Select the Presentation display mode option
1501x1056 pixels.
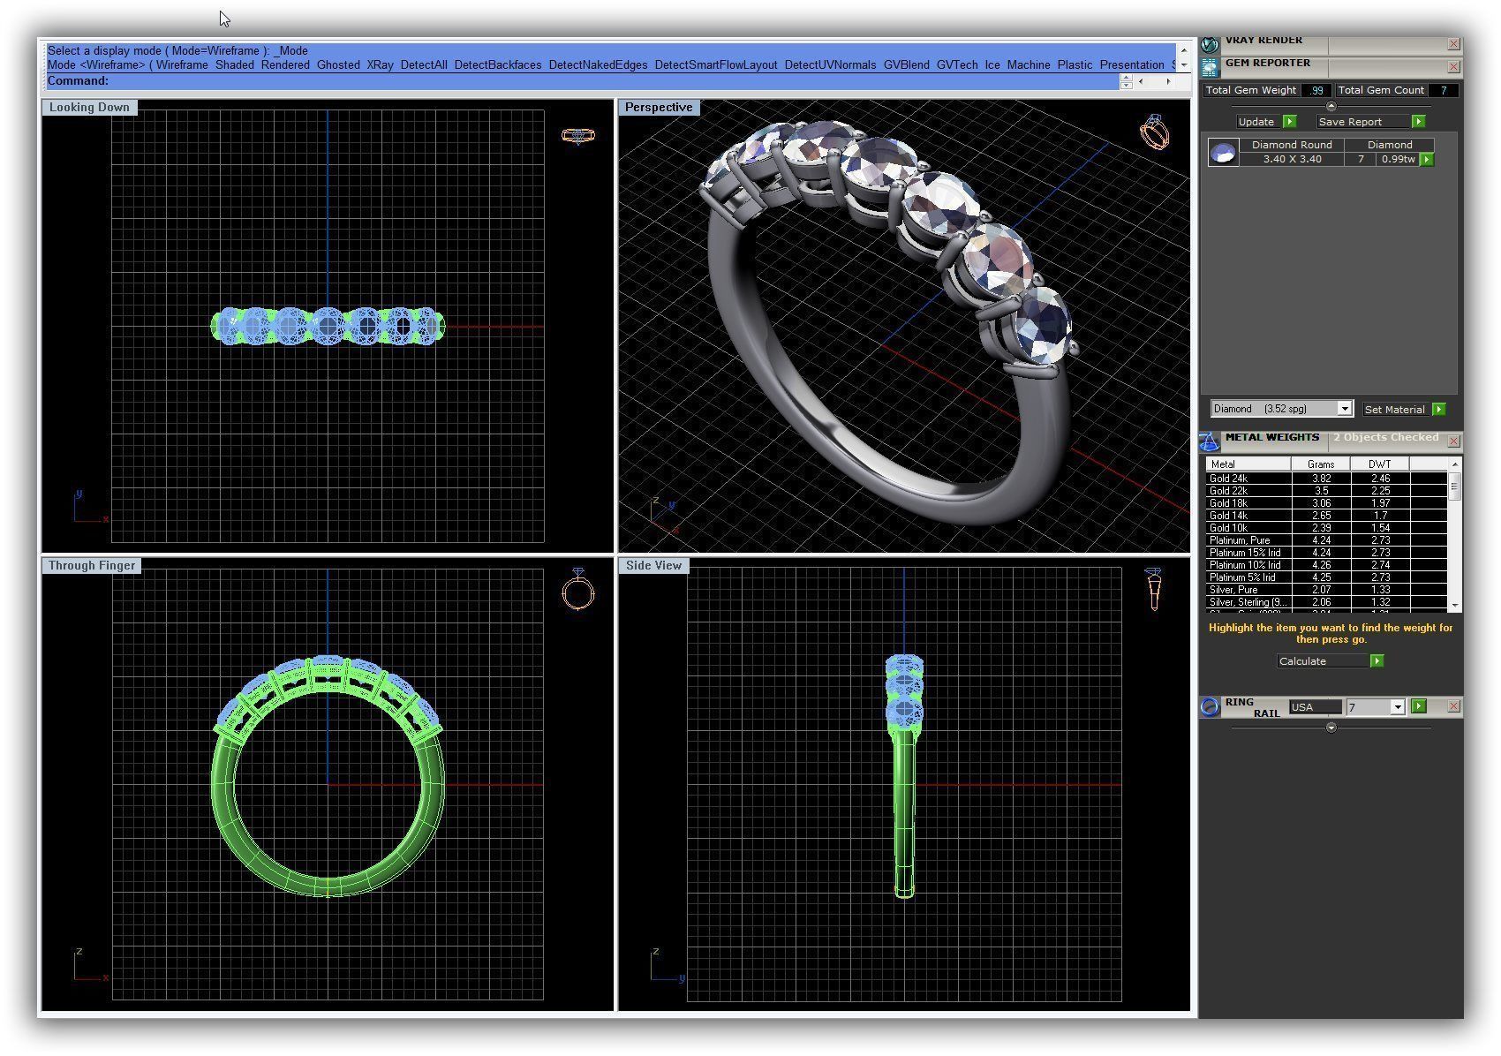[x=1132, y=64]
